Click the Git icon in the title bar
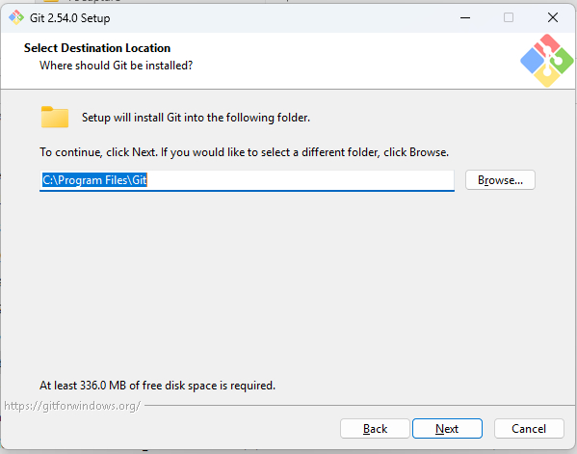Viewport: 577px width, 454px height. (16, 17)
